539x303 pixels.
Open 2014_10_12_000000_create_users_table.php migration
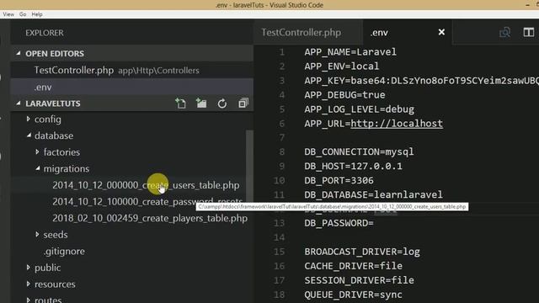(x=146, y=185)
